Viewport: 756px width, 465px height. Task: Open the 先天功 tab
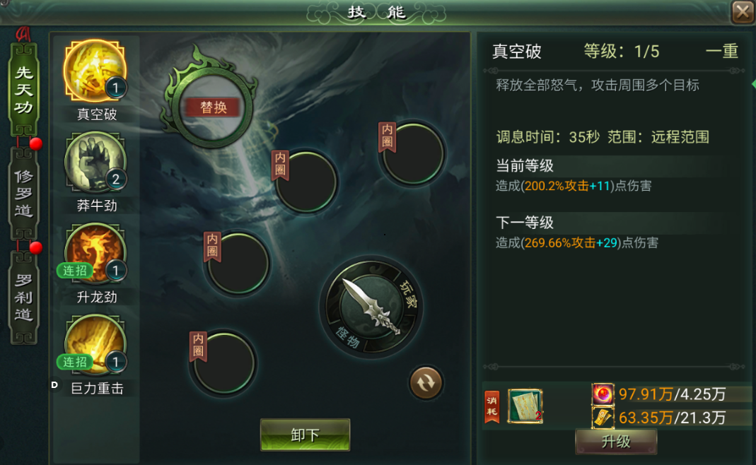(x=23, y=90)
